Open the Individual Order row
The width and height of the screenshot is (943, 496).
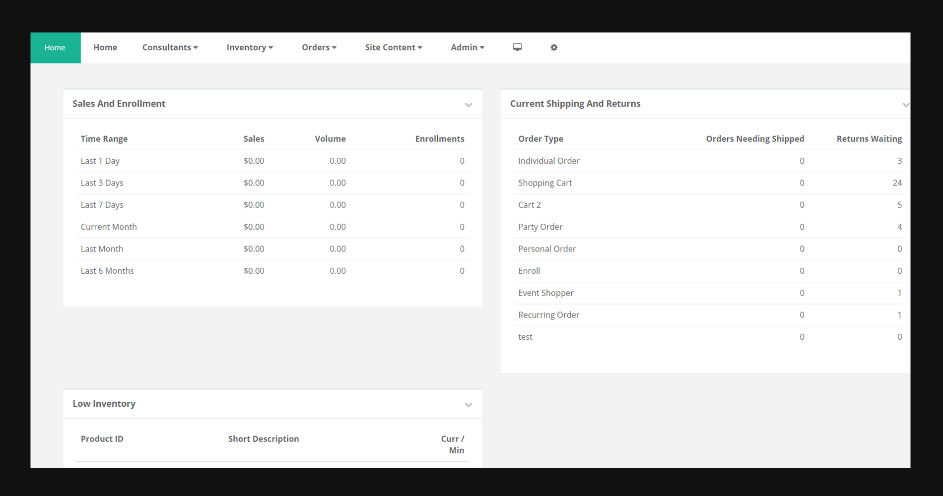[549, 161]
